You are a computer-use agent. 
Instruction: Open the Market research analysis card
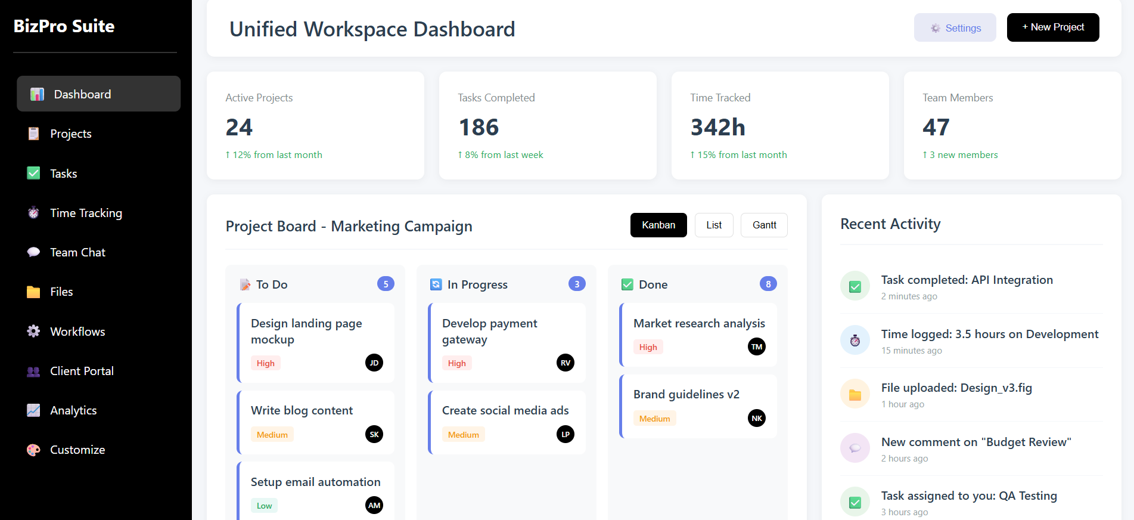click(698, 335)
